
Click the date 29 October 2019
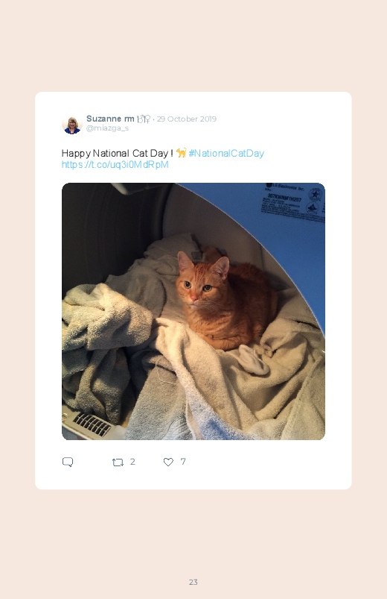pos(187,119)
